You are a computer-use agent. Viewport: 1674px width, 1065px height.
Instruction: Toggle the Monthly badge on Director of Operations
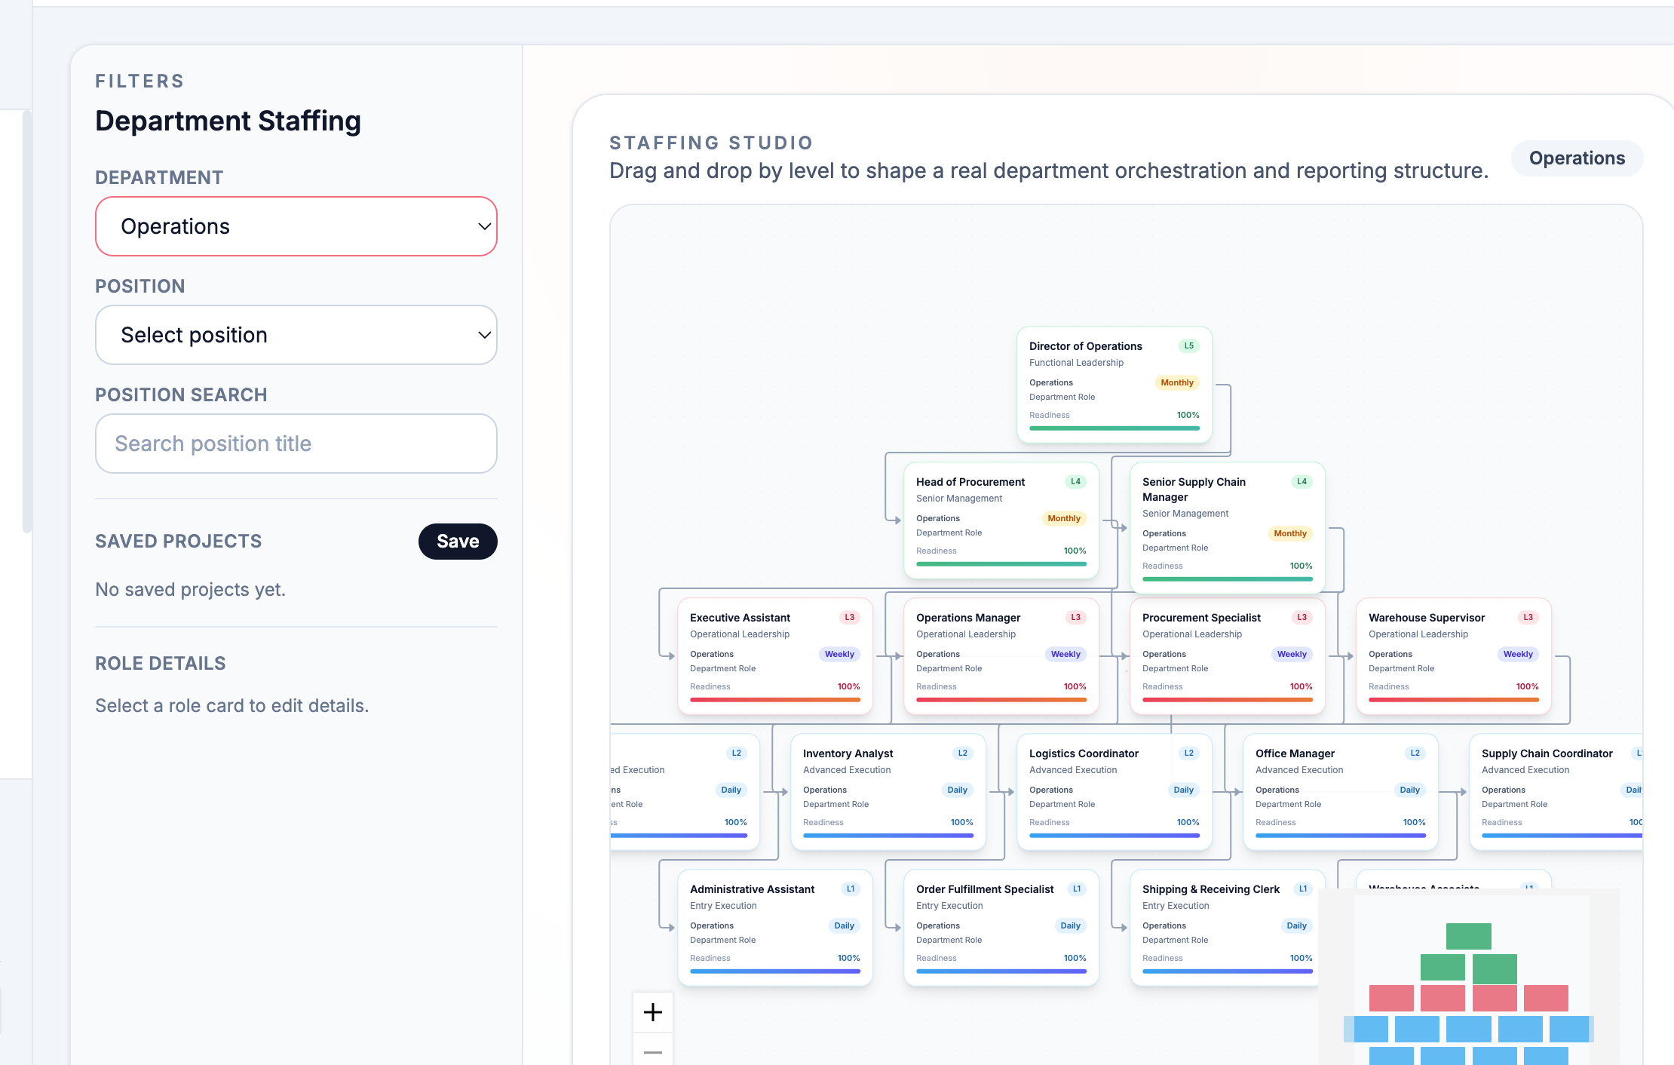pos(1177,382)
